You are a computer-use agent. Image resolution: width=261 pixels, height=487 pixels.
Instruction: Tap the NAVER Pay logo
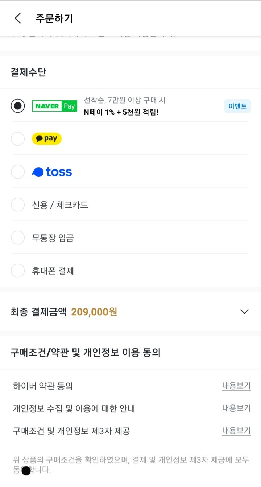click(54, 106)
